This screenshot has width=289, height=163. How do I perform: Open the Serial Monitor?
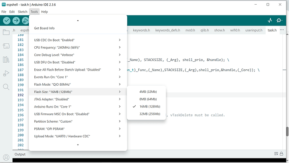pyautogui.click(x=279, y=20)
